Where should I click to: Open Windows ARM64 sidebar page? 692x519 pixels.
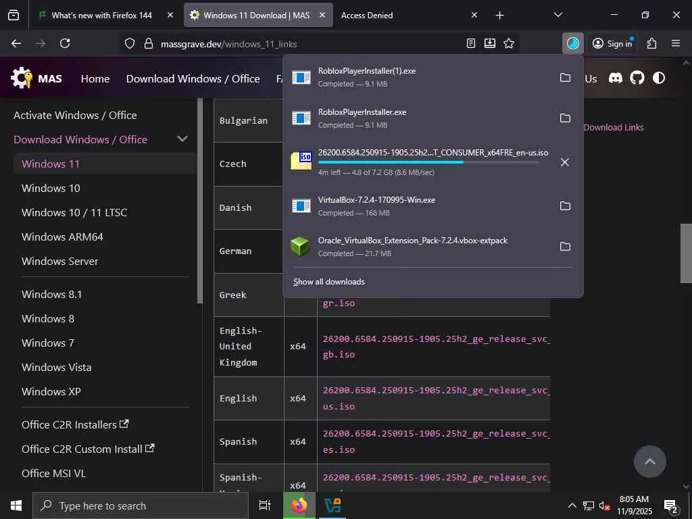pos(62,237)
